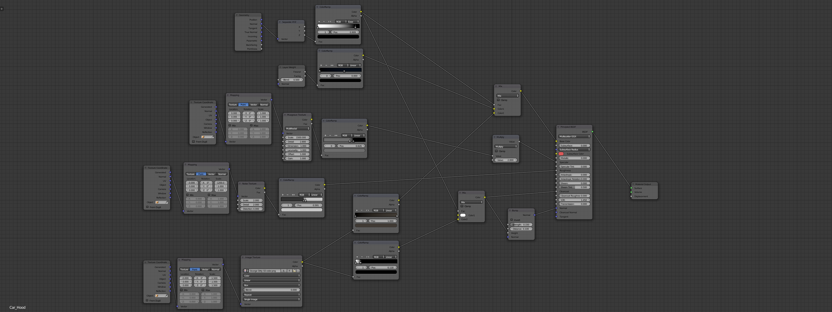This screenshot has height=312, width=832.
Task: Click the image user count 5 button
Action: pos(284,271)
